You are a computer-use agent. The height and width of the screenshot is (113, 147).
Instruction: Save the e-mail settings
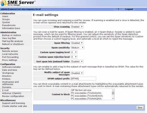click(x=140, y=107)
